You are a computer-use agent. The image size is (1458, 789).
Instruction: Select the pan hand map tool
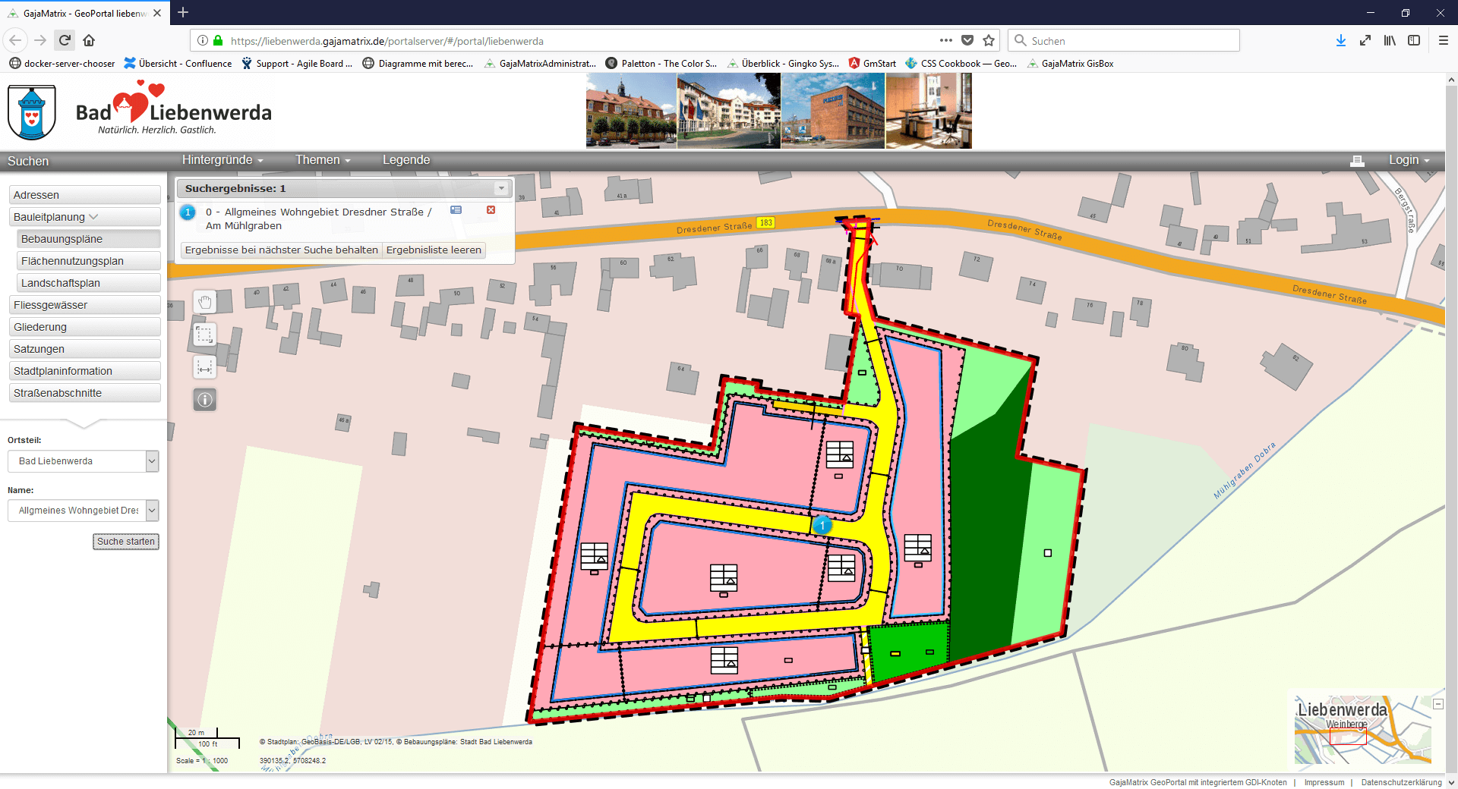click(x=204, y=302)
